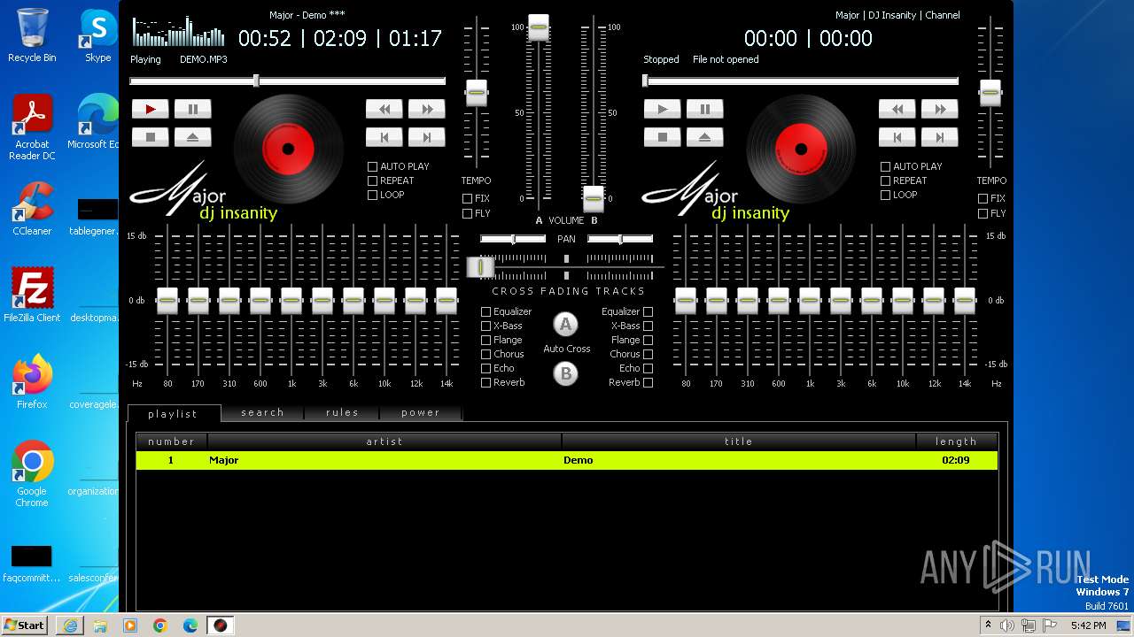This screenshot has width=1134, height=637.
Task: Toggle deck A X-Bass effect
Action: [485, 326]
